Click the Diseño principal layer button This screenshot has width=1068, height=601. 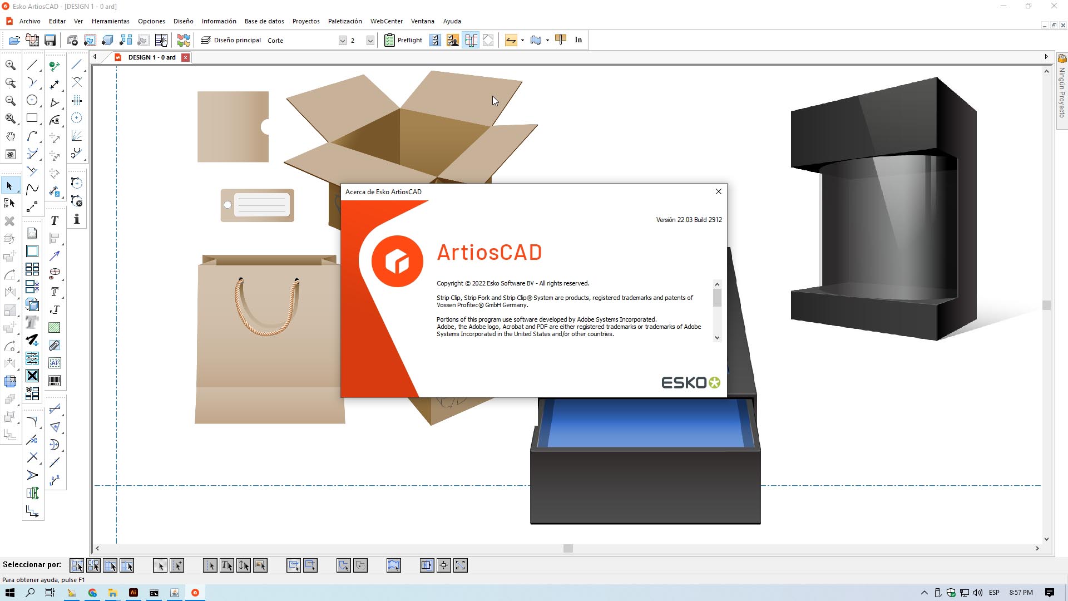pyautogui.click(x=231, y=40)
